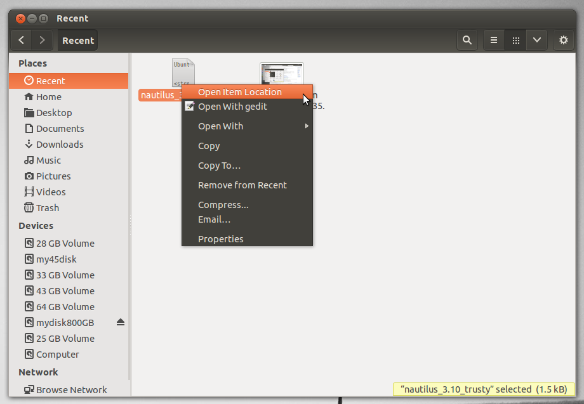
Task: Choose Remove from Recent
Action: (x=248, y=185)
